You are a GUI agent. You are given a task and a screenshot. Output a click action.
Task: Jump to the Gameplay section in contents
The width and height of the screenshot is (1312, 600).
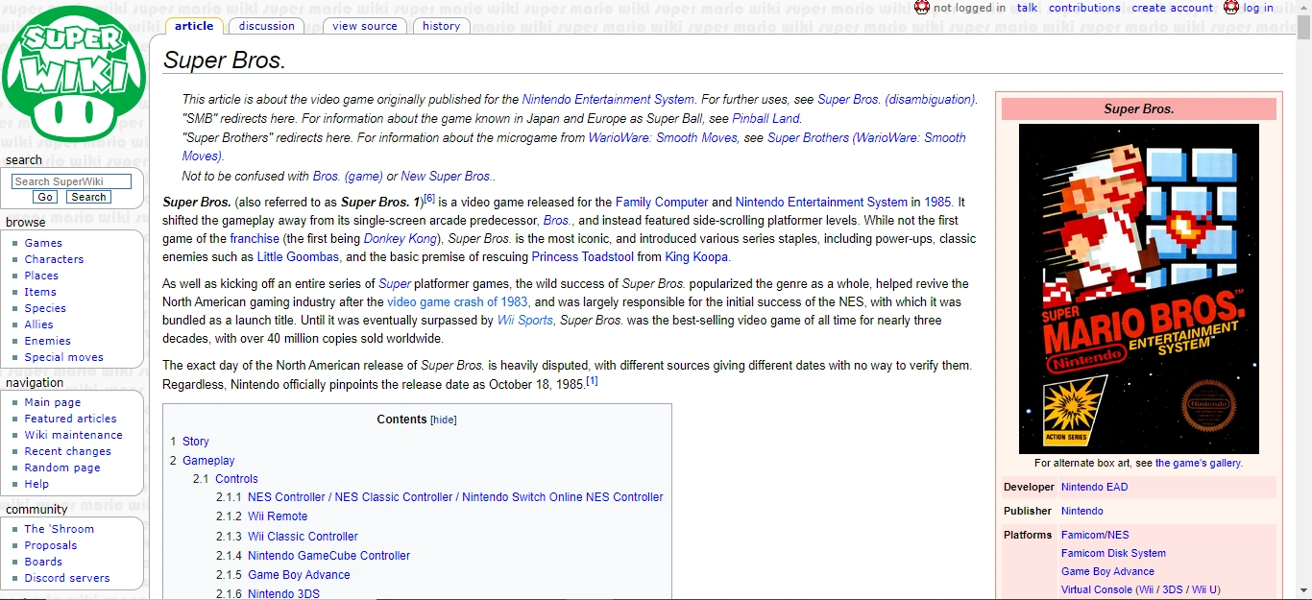(208, 461)
